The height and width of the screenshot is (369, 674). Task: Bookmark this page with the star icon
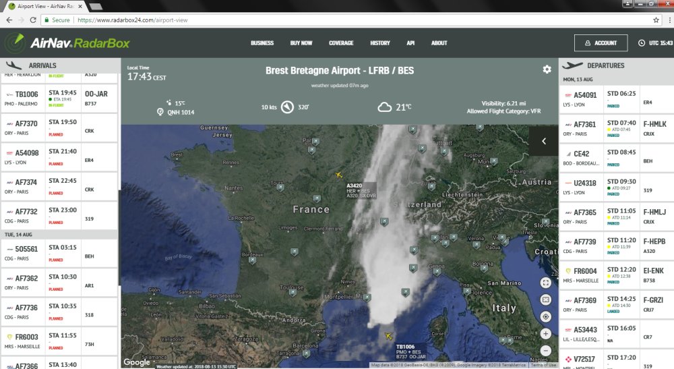[656, 20]
